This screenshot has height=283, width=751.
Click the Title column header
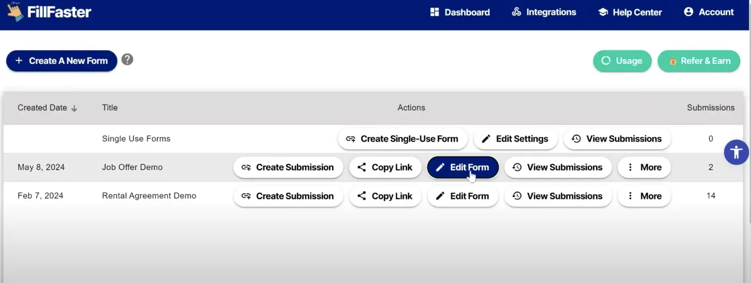coord(110,108)
